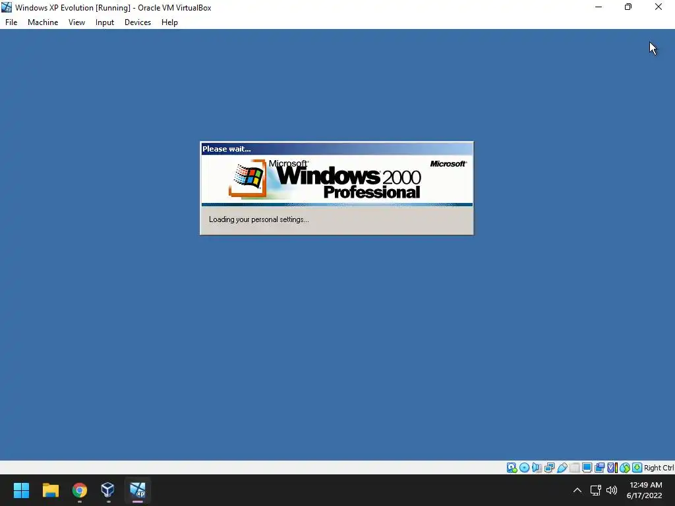This screenshot has height=506, width=675.
Task: Open Google Chrome from the taskbar
Action: 80,490
